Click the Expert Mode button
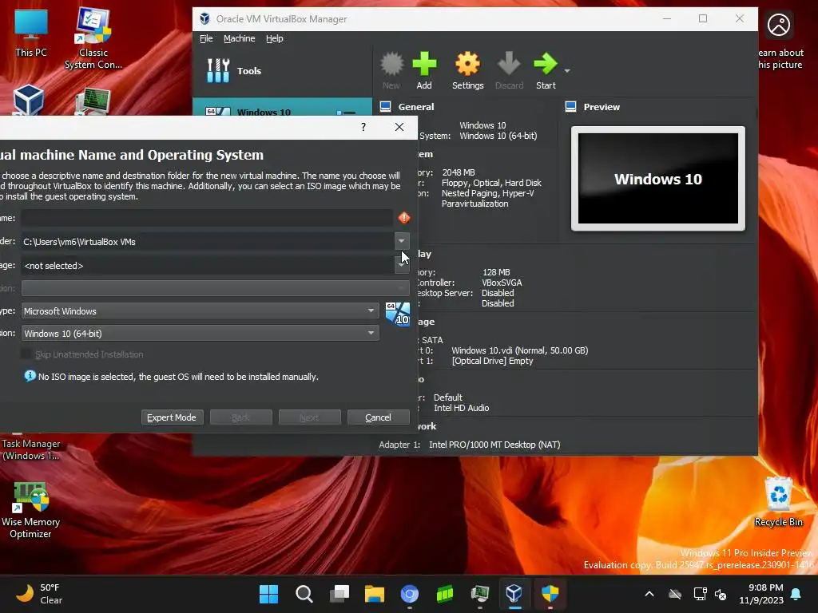 [172, 417]
